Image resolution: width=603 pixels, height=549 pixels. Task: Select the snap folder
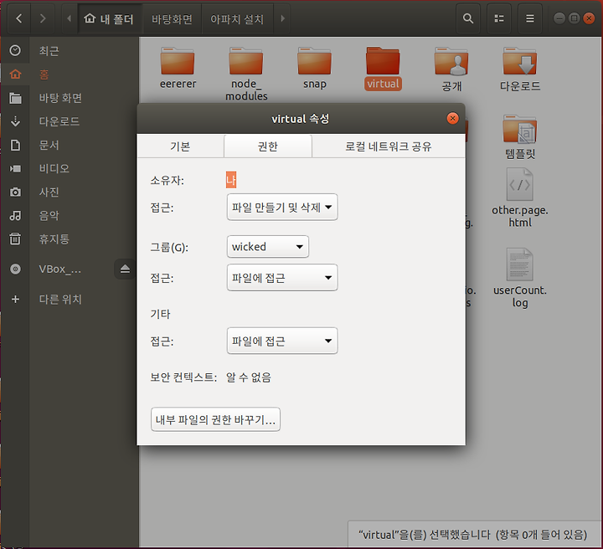(314, 68)
